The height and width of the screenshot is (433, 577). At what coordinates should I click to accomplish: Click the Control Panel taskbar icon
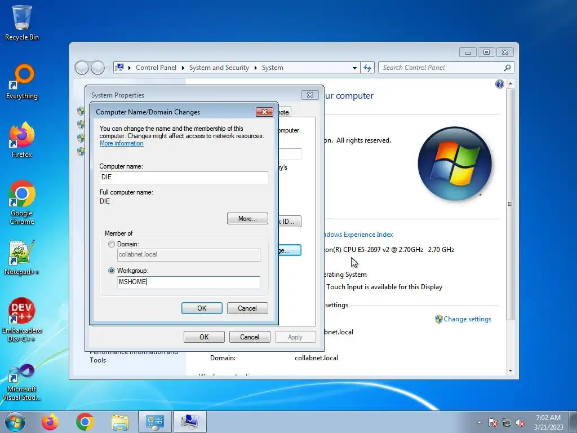155,422
